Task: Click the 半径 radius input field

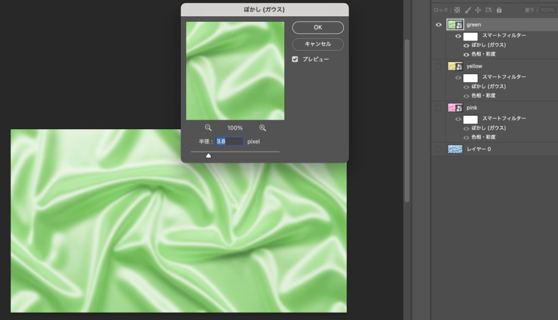Action: tap(229, 141)
